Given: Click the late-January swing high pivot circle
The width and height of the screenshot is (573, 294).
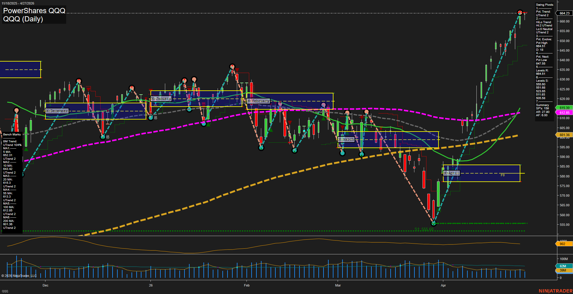Looking at the screenshot, I should (232, 66).
